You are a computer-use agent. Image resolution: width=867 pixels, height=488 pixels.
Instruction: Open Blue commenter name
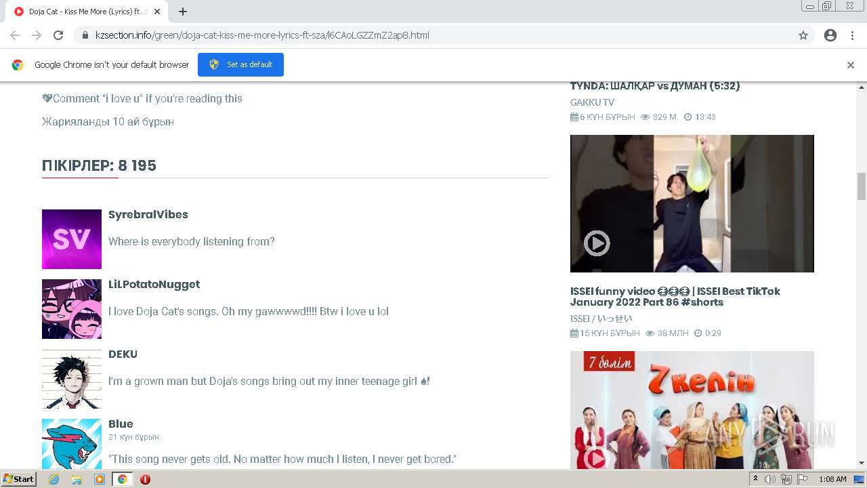coord(121,424)
